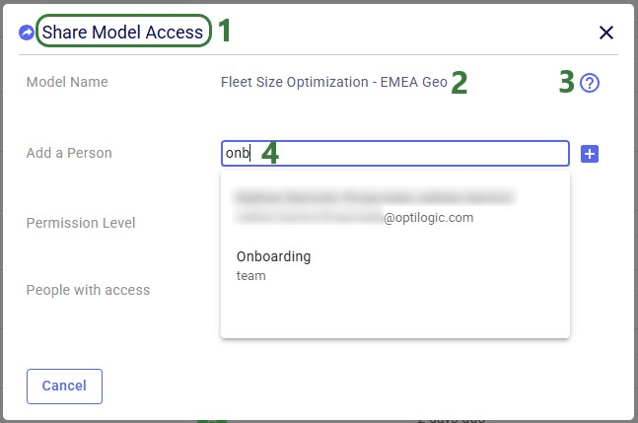The image size is (638, 423).
Task: Close the Share Model Access dialog
Action: (x=606, y=33)
